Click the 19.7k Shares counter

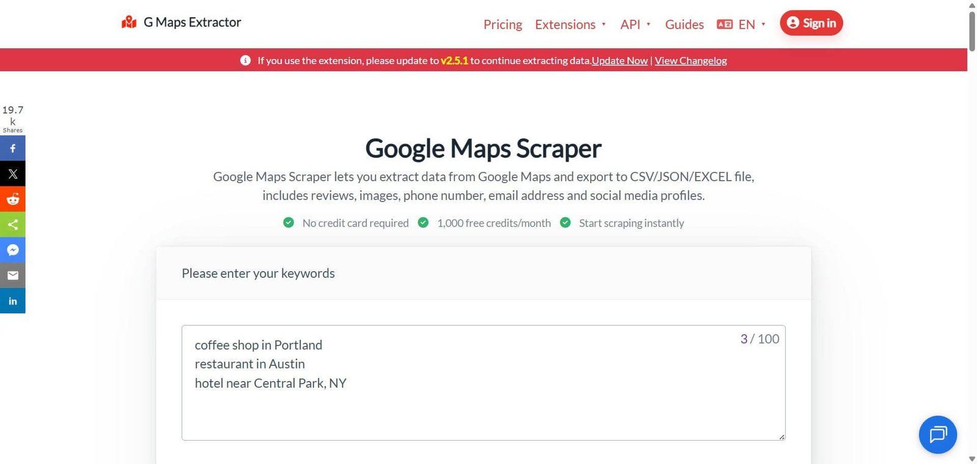pyautogui.click(x=13, y=118)
